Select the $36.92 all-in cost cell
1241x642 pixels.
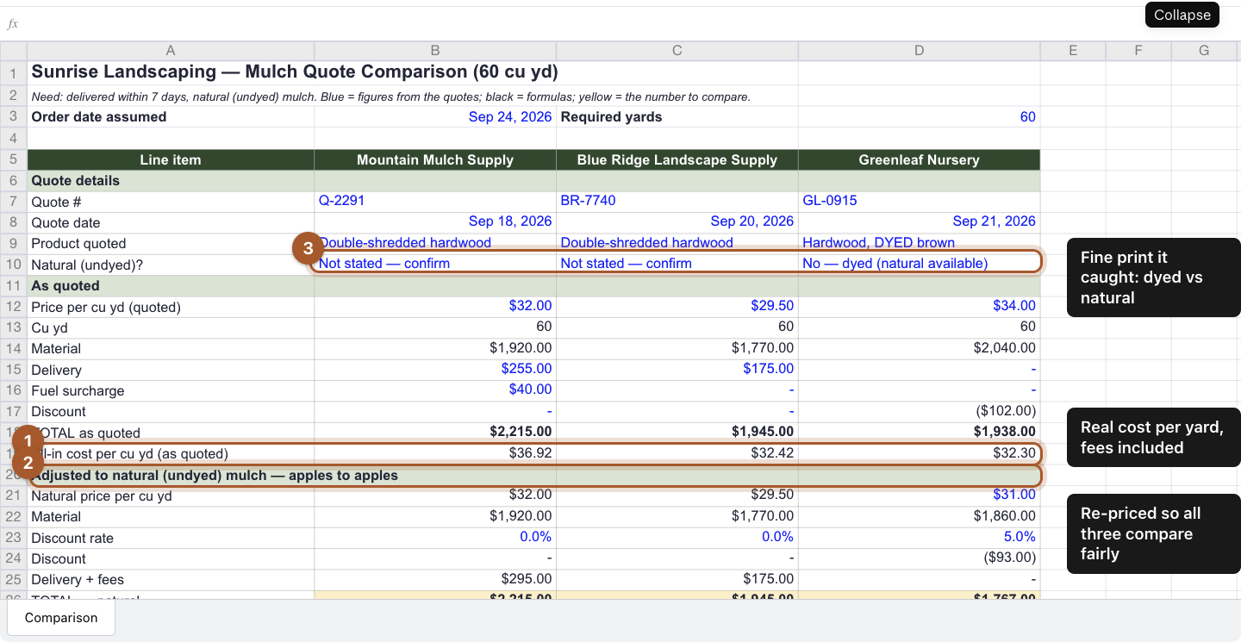point(435,453)
